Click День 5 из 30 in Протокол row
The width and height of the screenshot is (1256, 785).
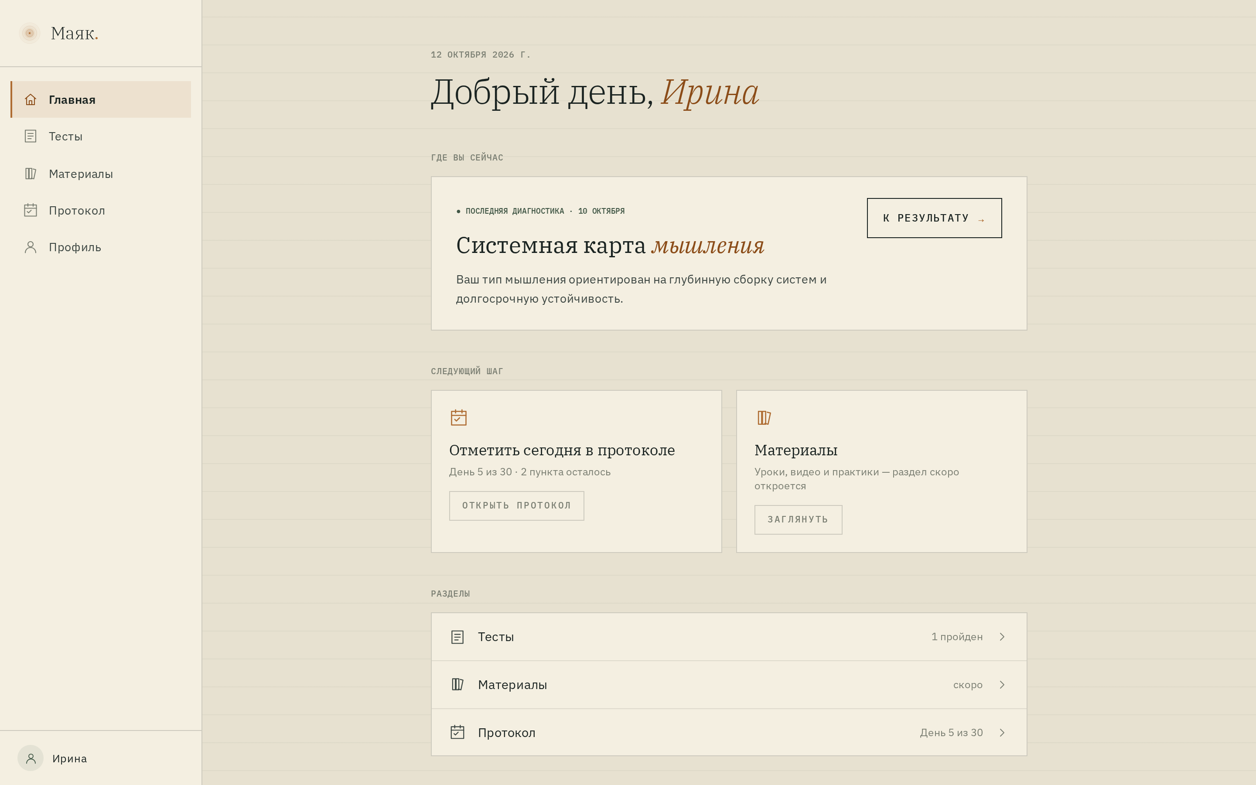(x=951, y=733)
